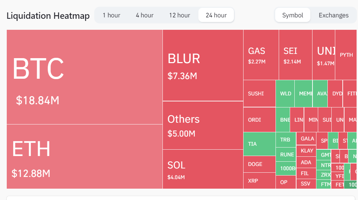The height and width of the screenshot is (200, 358).
Task: Select the 1 hour timeframe tab
Action: click(x=111, y=15)
